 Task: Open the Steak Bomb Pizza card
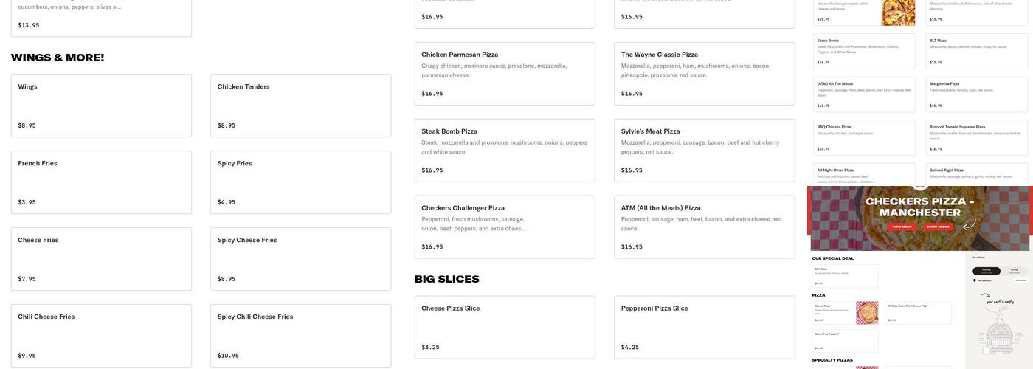(505, 151)
